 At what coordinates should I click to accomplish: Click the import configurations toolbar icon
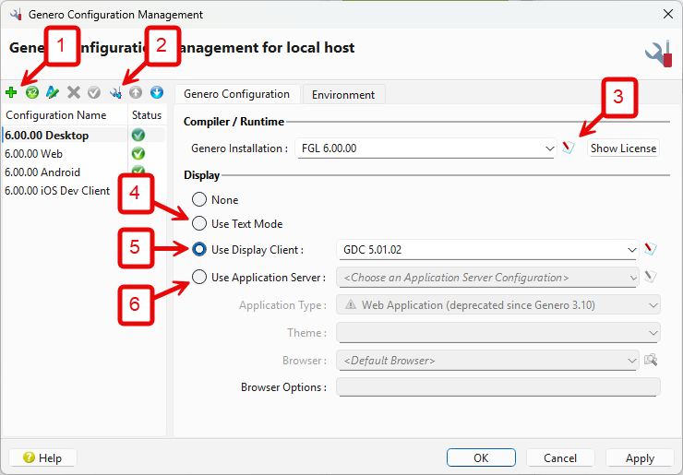(115, 92)
